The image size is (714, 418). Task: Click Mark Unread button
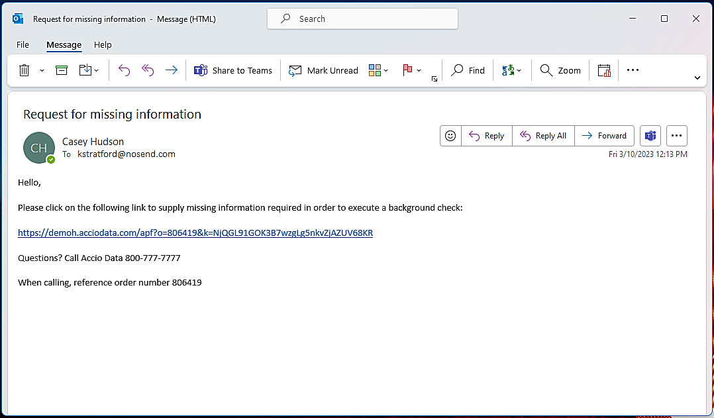click(323, 70)
